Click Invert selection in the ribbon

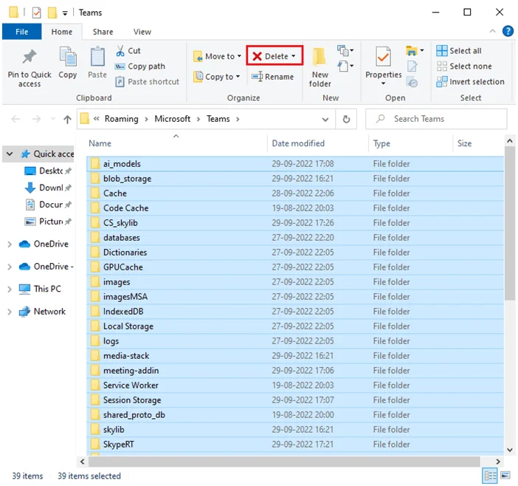pos(470,82)
